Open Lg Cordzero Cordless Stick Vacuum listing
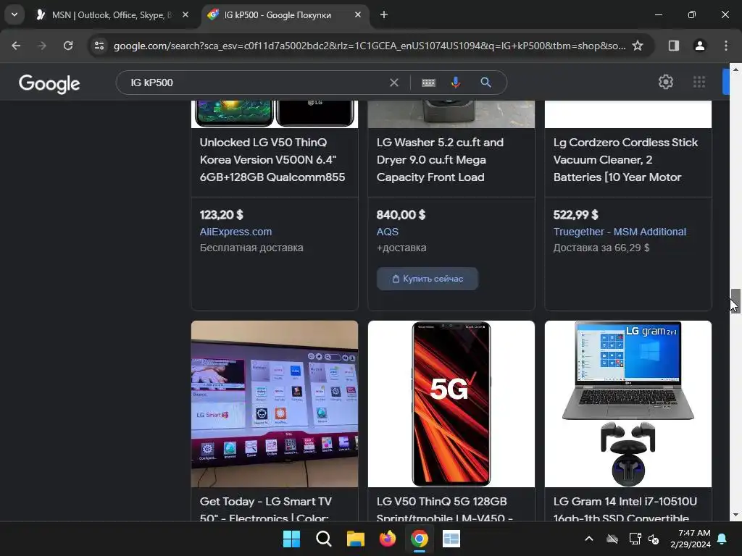The width and height of the screenshot is (742, 556). tap(625, 160)
